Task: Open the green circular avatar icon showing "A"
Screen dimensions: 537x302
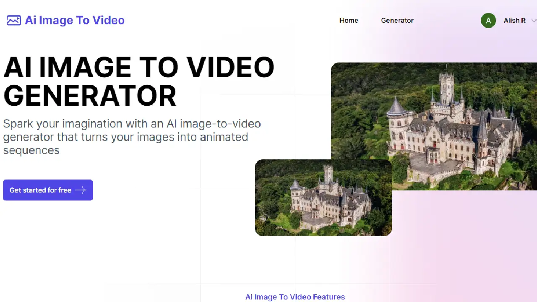Action: pyautogui.click(x=488, y=20)
